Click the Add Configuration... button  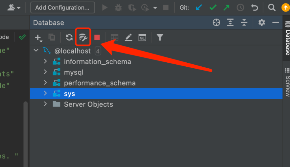pyautogui.click(x=63, y=8)
